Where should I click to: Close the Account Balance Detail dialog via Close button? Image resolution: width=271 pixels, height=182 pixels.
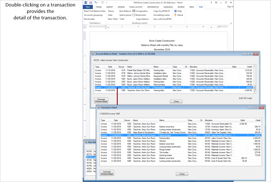point(176,102)
